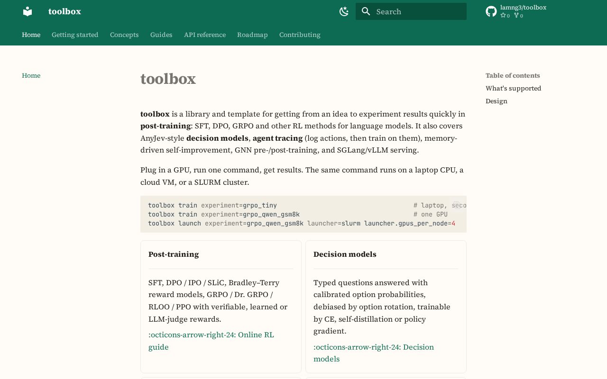The image size is (607, 379).
Task: Click the magnifying glass search icon
Action: (366, 11)
